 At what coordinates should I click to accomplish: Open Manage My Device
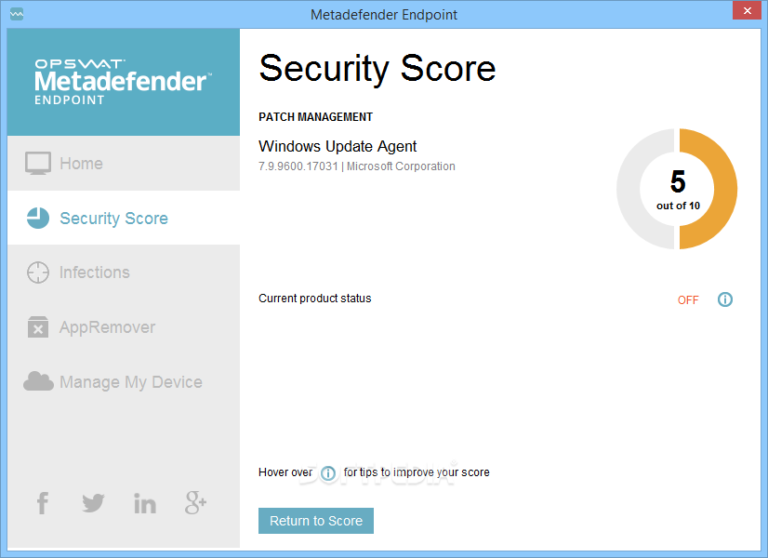coord(124,381)
